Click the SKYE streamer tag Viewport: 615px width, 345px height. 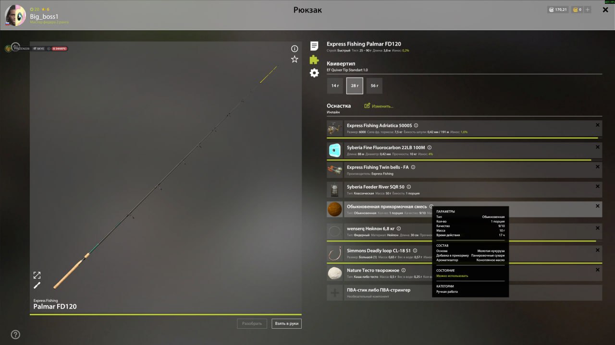38,48
